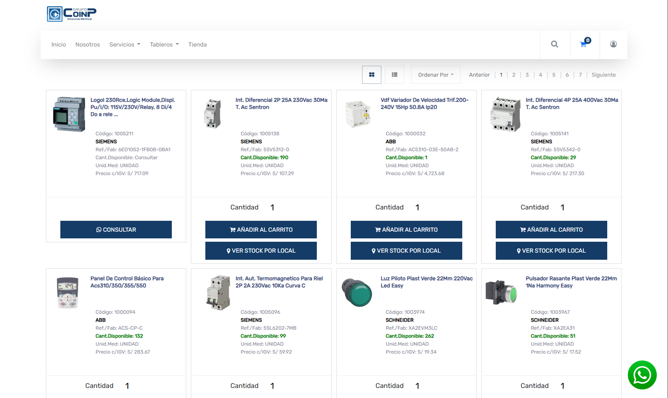Open the Luz Piloto Plast Verde product image
668x398 pixels.
click(357, 292)
